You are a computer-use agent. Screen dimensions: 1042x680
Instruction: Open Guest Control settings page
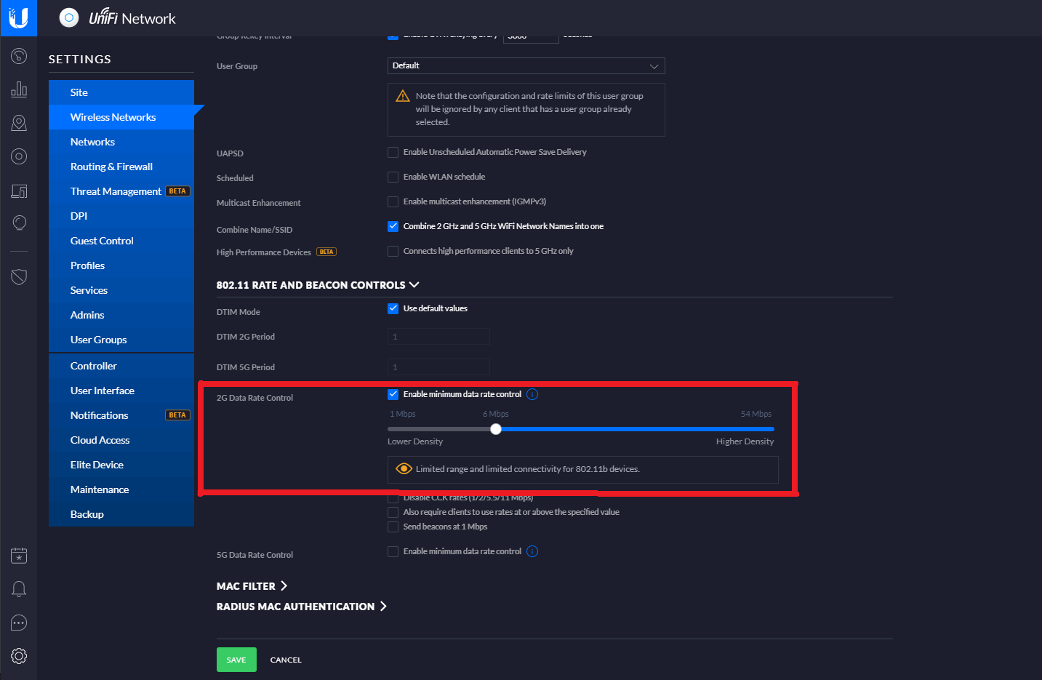click(x=102, y=241)
